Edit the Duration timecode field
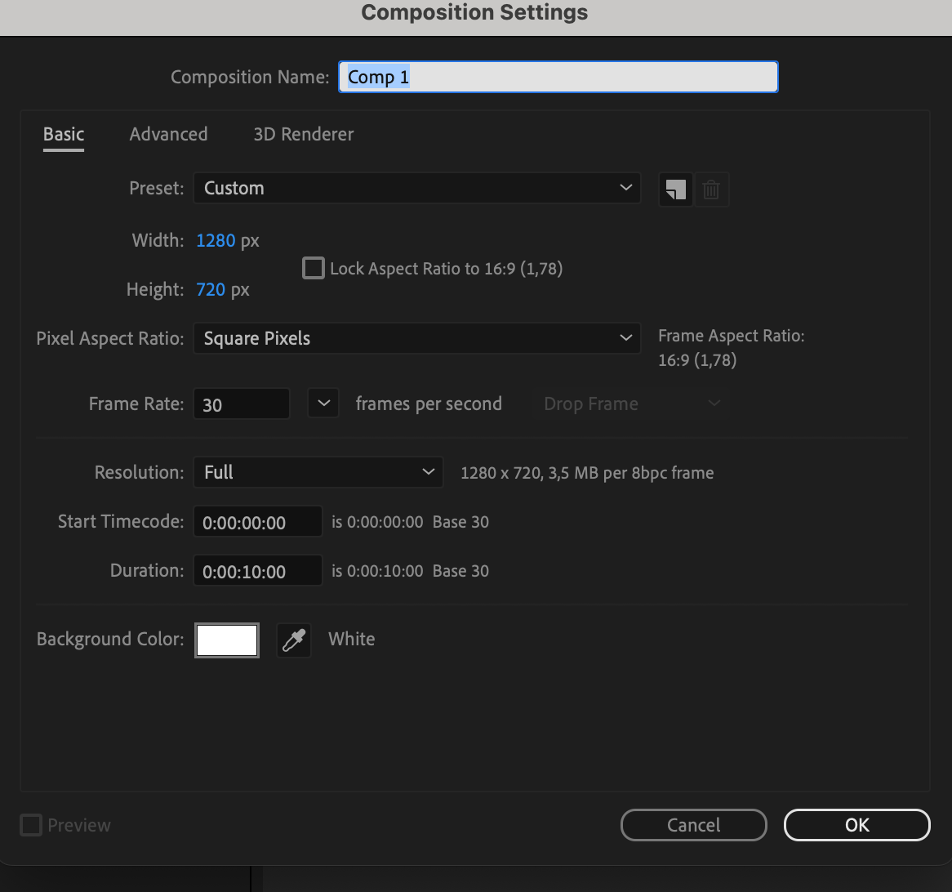Screen dimensions: 952x892 [257, 570]
